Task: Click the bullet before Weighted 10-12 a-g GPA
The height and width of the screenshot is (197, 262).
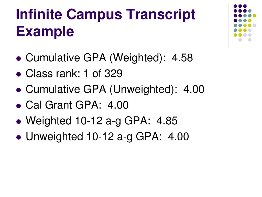Action: pyautogui.click(x=19, y=122)
